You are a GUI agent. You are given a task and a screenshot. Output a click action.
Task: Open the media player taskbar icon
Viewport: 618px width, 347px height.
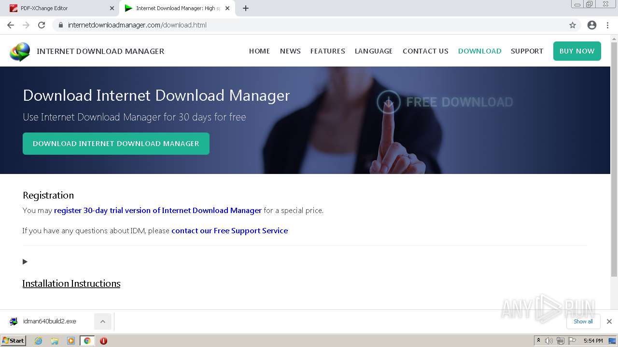click(71, 341)
